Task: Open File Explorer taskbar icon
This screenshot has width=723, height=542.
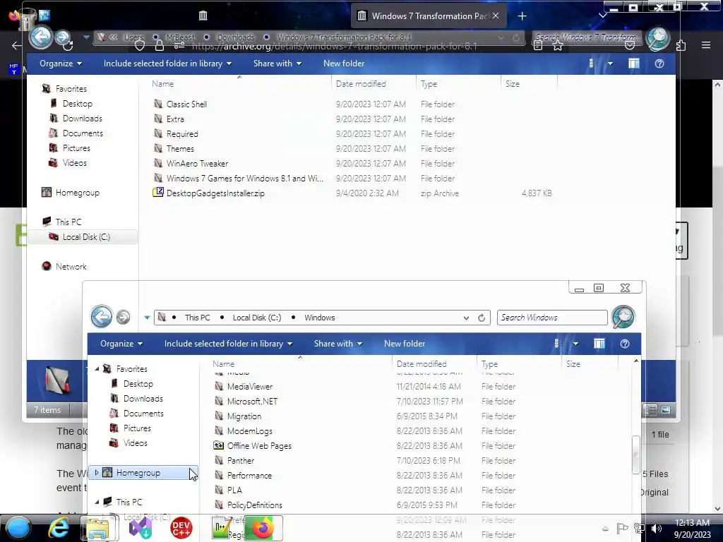Action: 97,528
